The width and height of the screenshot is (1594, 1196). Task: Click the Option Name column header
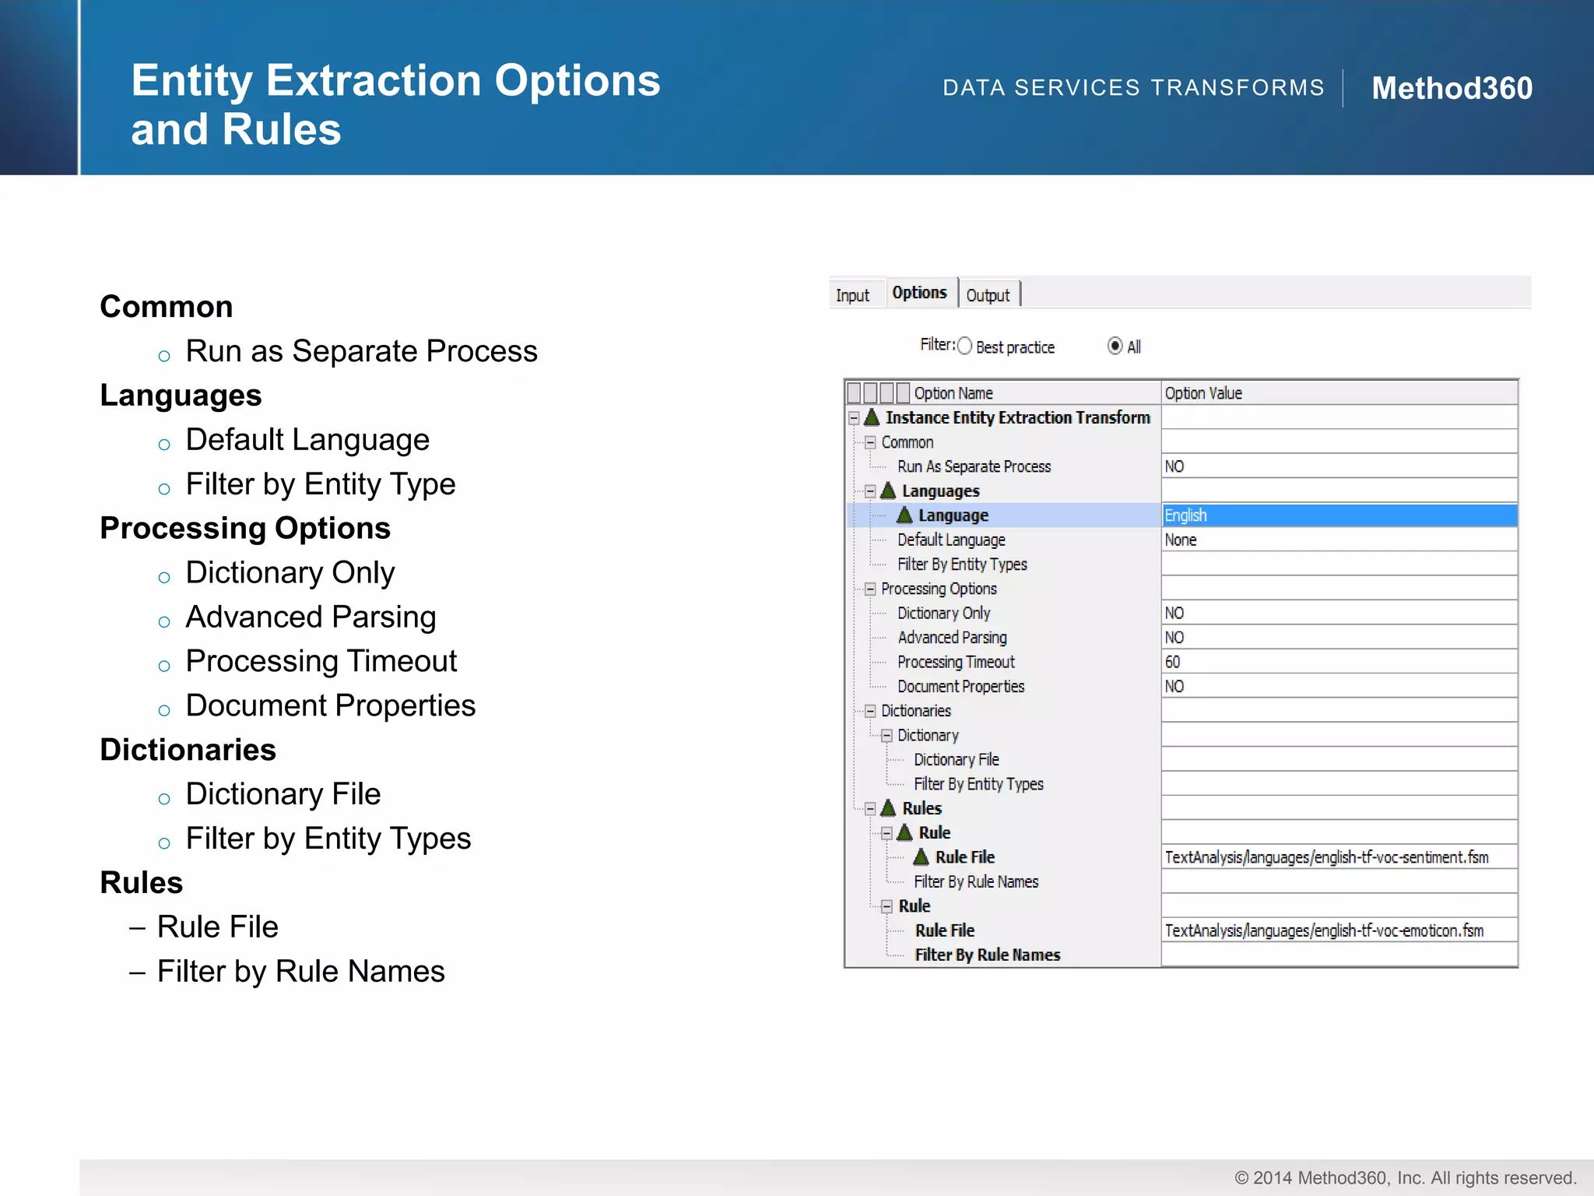[x=1035, y=392]
